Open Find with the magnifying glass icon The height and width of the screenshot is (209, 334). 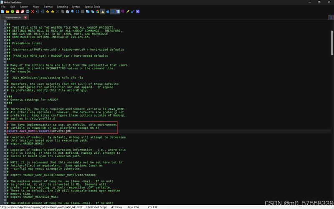coord(73,12)
